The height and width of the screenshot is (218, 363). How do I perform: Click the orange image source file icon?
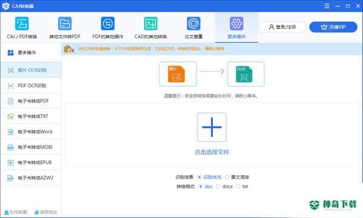click(x=177, y=74)
